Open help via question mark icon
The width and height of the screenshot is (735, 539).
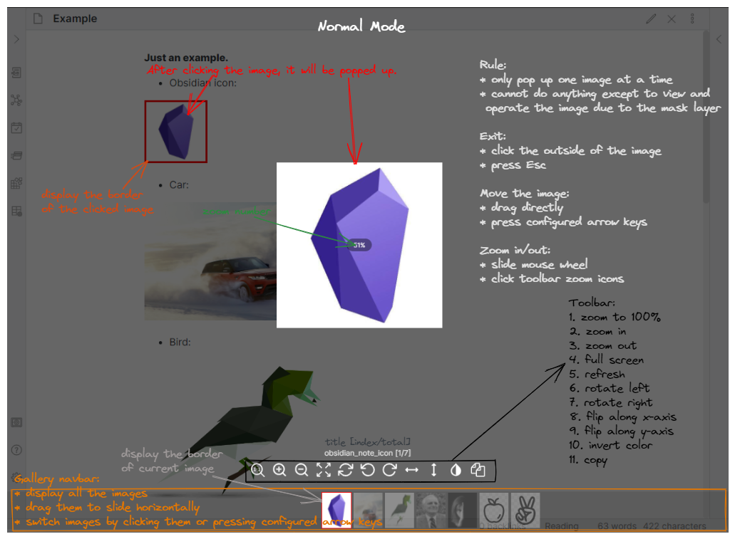tap(16, 450)
